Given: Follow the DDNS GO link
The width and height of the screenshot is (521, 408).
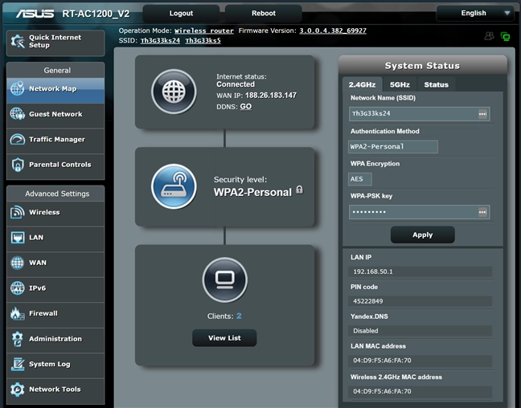Looking at the screenshot, I should coord(245,107).
